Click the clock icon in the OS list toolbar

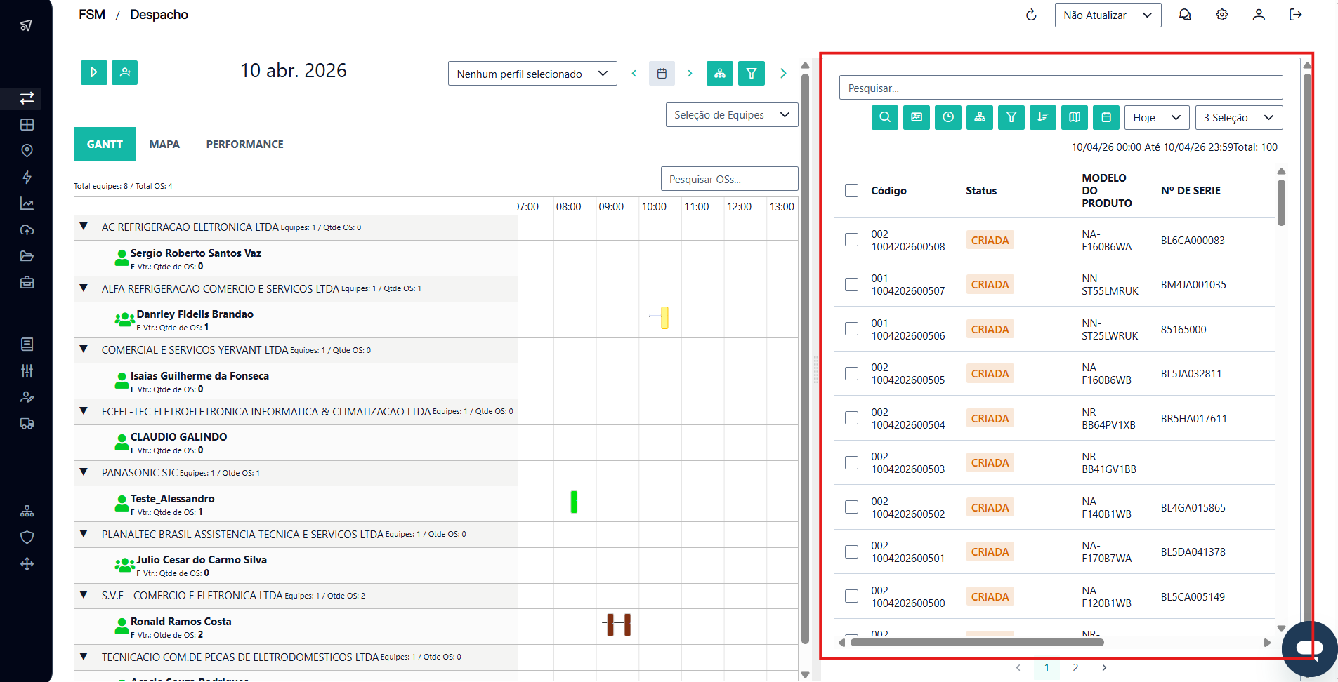tap(947, 117)
